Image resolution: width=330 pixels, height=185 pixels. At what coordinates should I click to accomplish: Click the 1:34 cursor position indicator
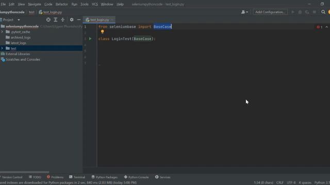pyautogui.click(x=263, y=183)
